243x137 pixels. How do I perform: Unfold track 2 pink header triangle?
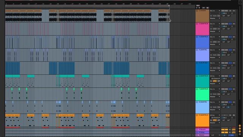click(x=197, y=24)
